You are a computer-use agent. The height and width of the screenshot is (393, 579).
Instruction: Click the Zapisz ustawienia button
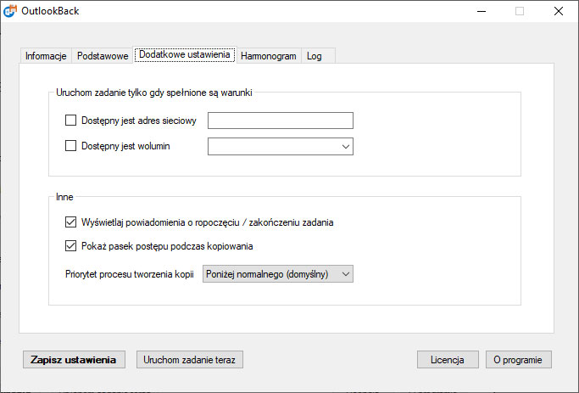coord(74,360)
